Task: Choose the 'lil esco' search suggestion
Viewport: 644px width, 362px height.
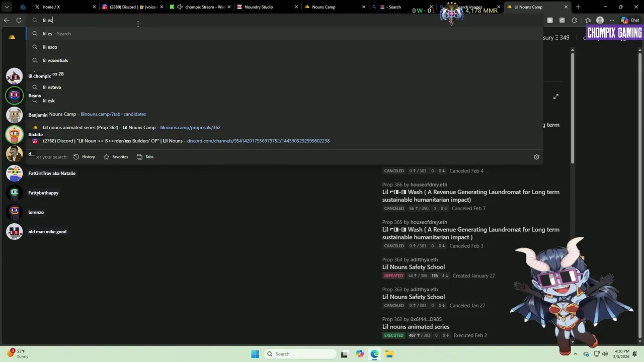Action: pyautogui.click(x=284, y=47)
